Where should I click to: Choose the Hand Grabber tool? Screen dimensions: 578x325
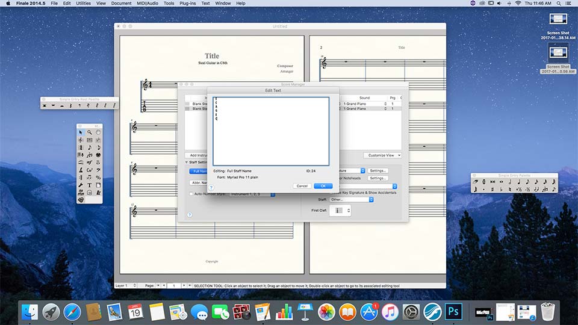tap(98, 132)
